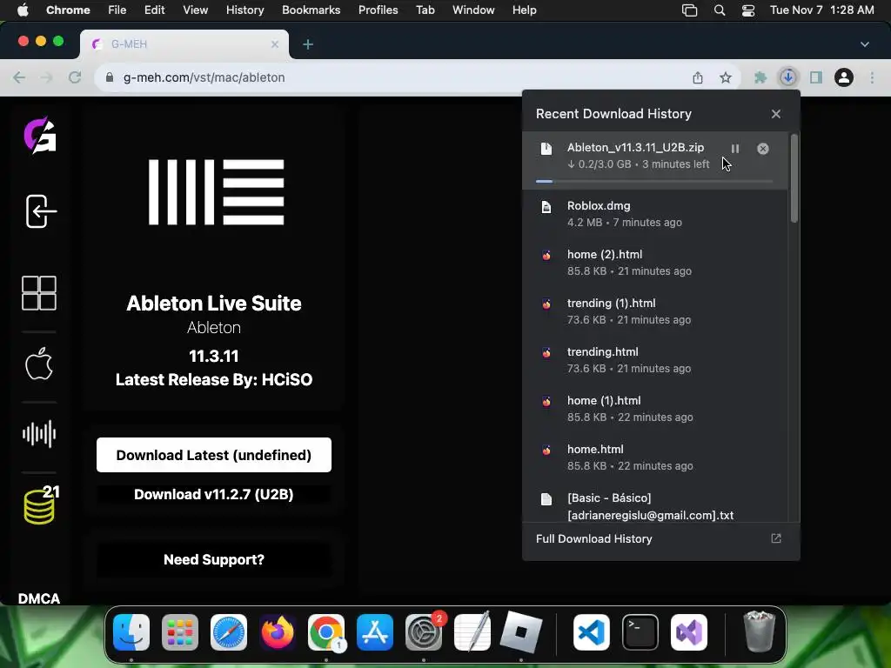Open the [Basic - Básico] txt download
The height and width of the screenshot is (668, 891).
tap(655, 506)
